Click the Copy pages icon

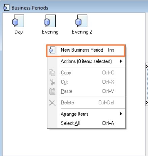(52, 73)
